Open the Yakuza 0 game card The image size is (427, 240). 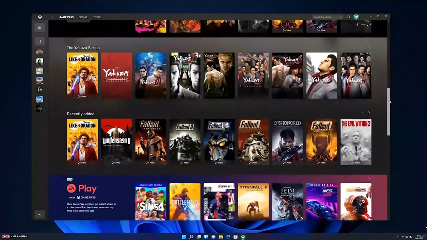pyautogui.click(x=151, y=75)
